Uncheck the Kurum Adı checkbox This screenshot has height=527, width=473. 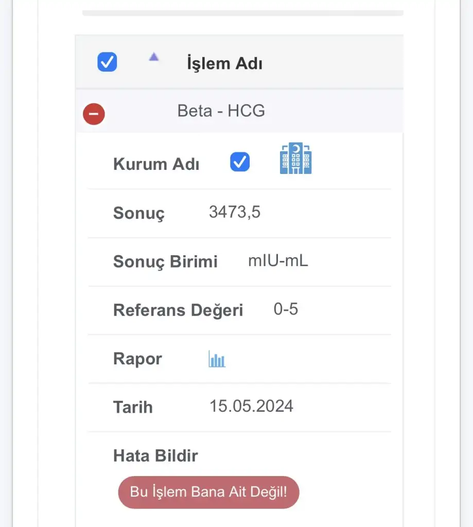(240, 162)
